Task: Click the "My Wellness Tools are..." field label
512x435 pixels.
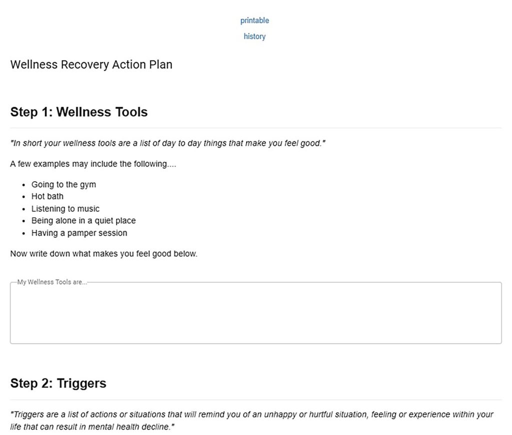Action: (52, 282)
